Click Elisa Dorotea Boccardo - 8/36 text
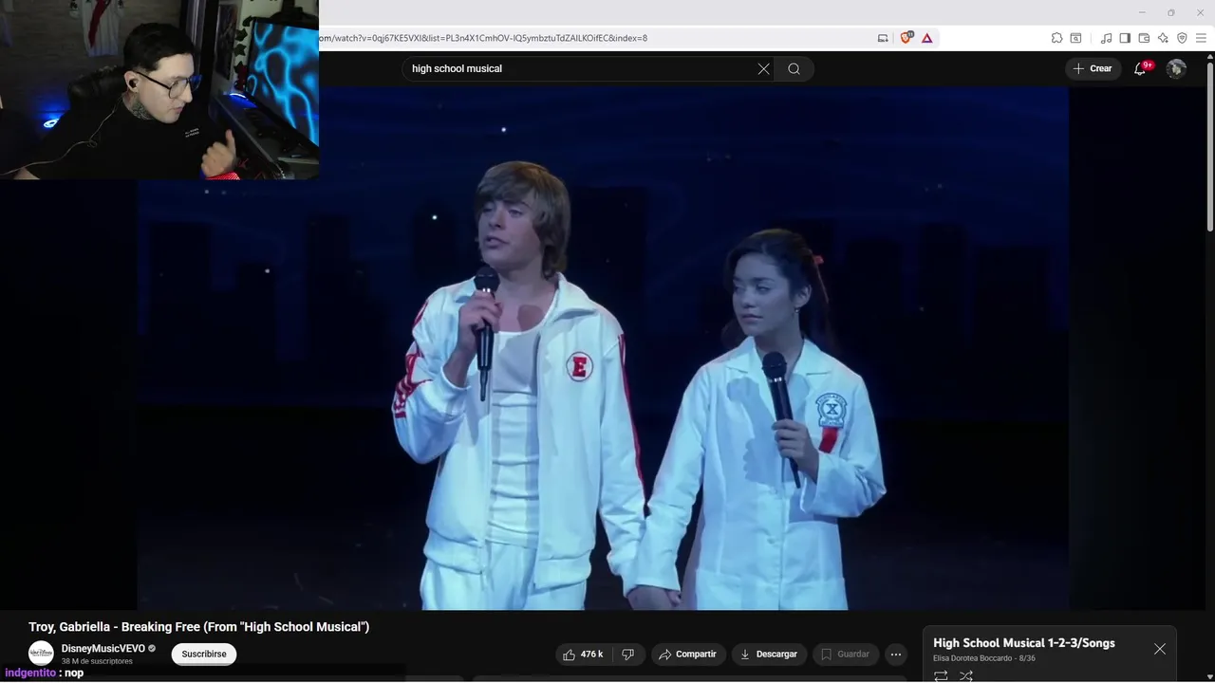Viewport: 1215px width, 683px height. click(984, 658)
